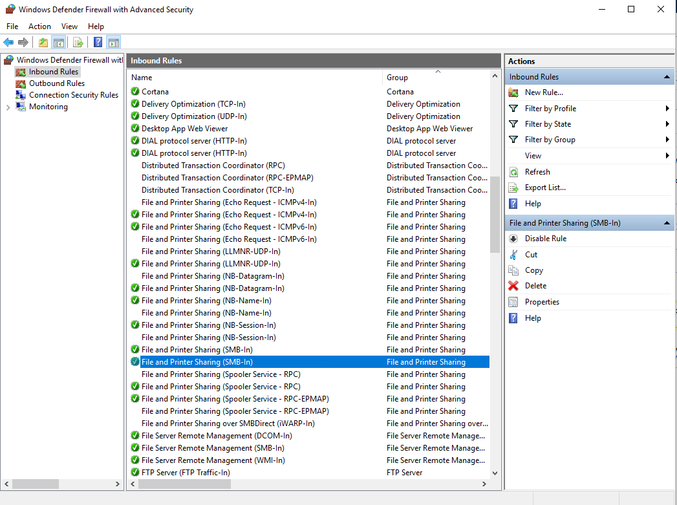Screen dimensions: 677x505
Task: Click the rules list vertical scrollbar thumb
Action: pyautogui.click(x=495, y=215)
